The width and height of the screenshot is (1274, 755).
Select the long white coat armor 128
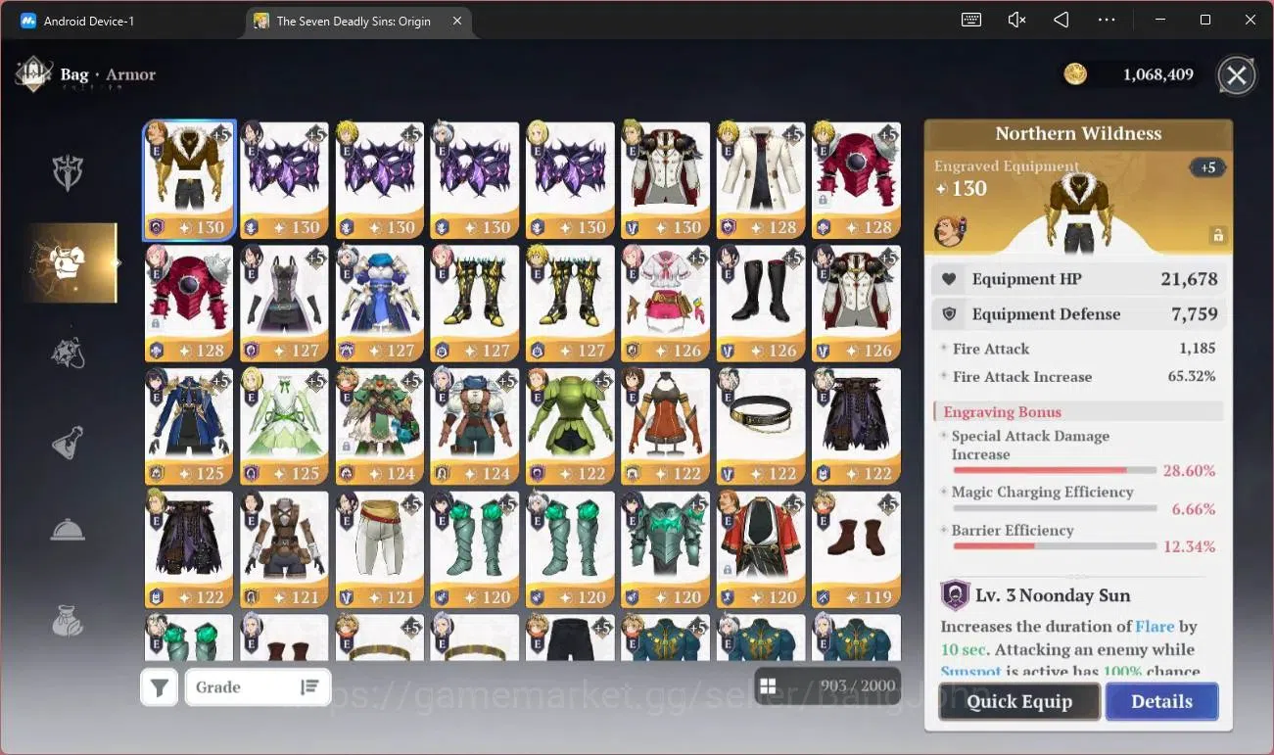coord(761,180)
